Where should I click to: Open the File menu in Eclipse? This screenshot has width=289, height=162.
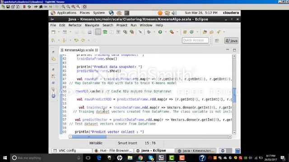[53, 25]
